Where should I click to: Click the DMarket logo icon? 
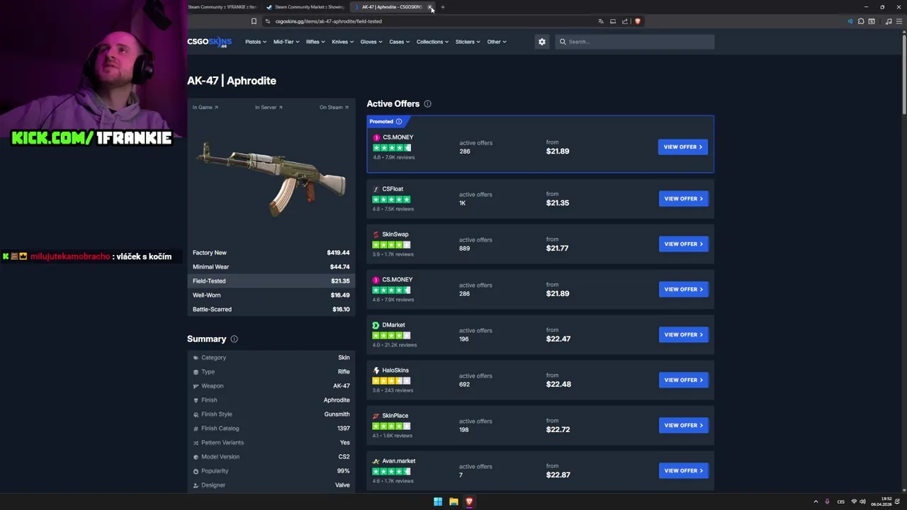pos(376,325)
